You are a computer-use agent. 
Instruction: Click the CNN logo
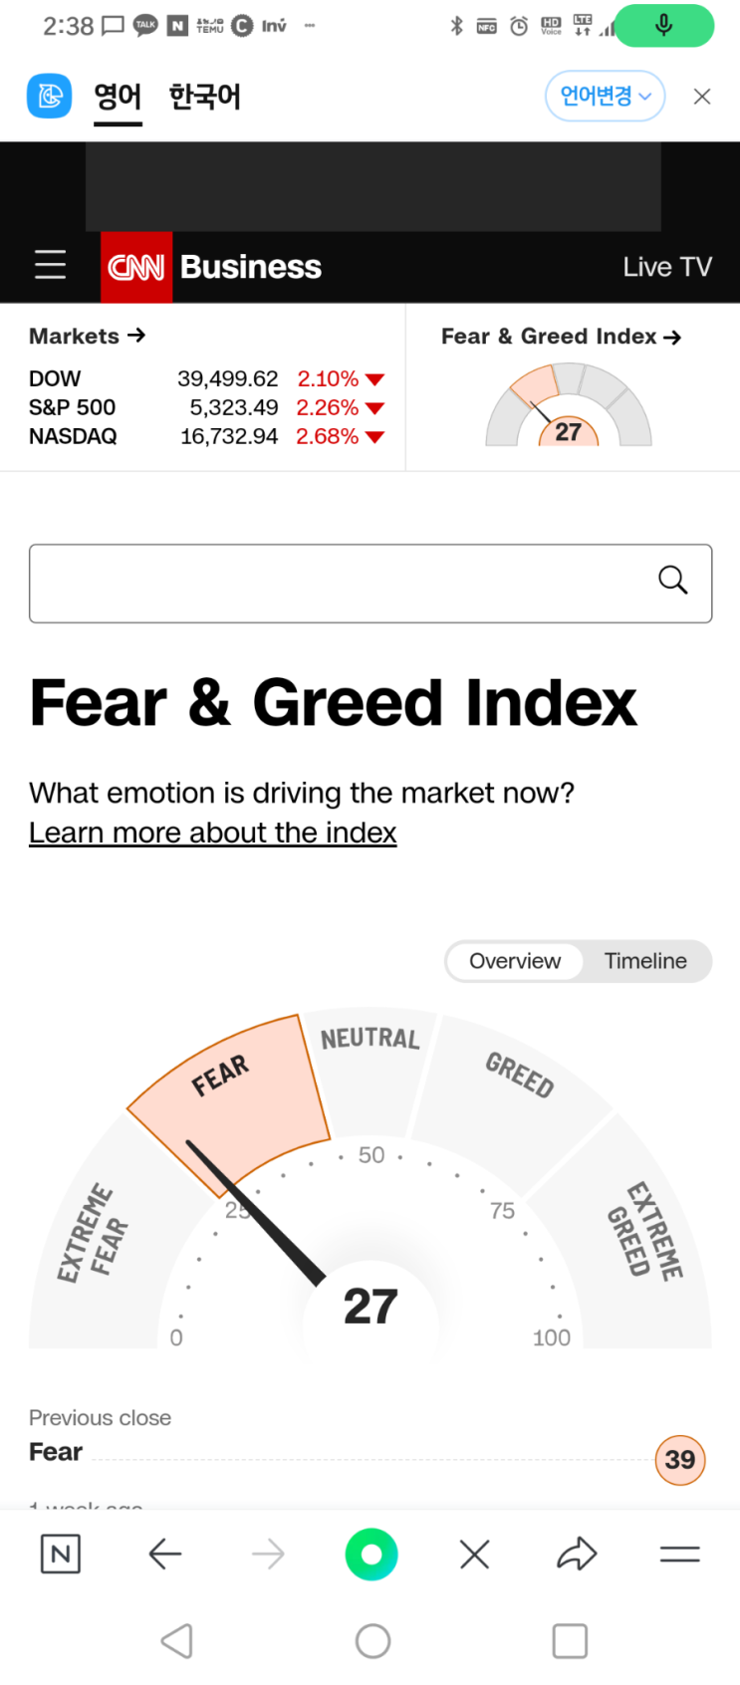click(x=136, y=267)
